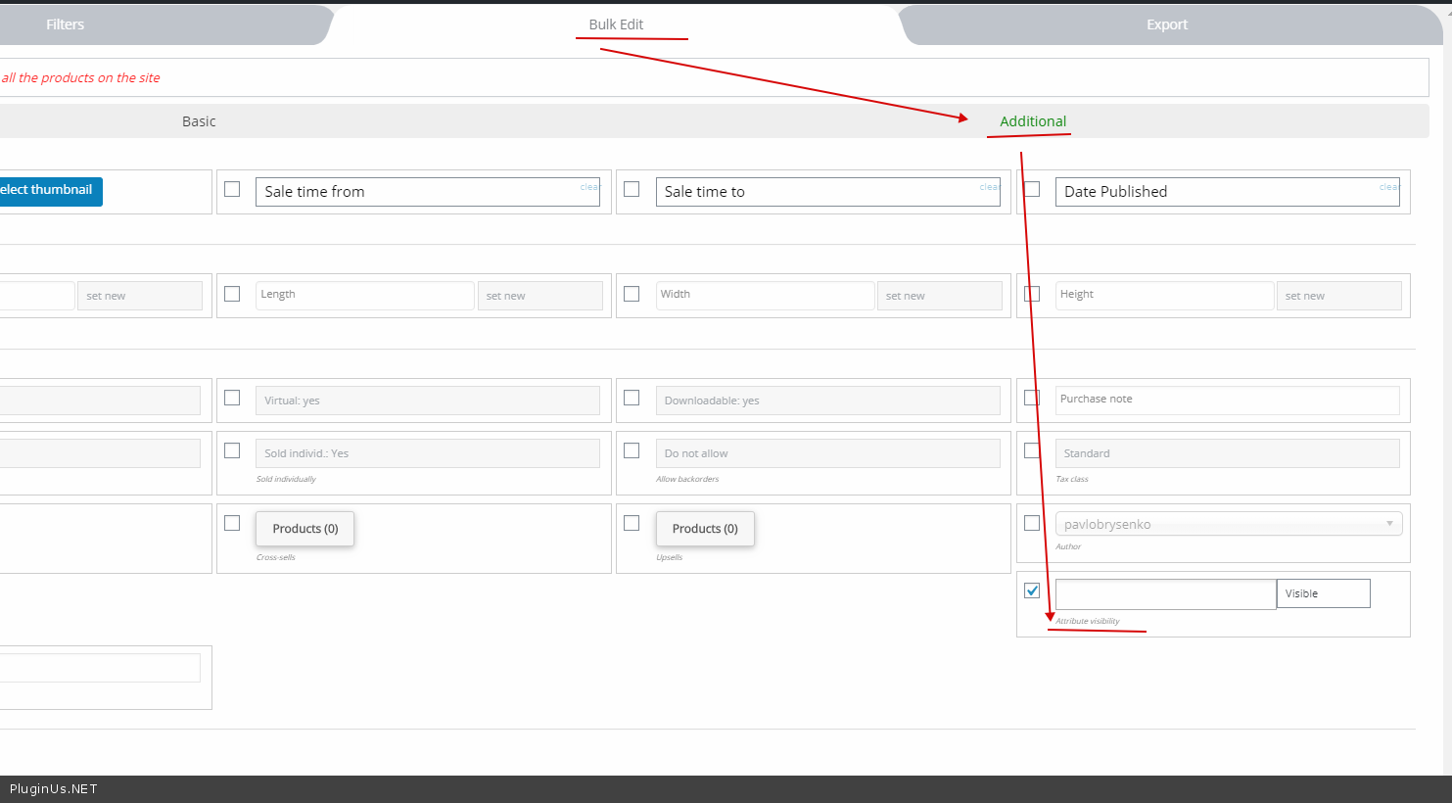Expand the Author dropdown showing pavlobrysenko

pyautogui.click(x=1228, y=524)
